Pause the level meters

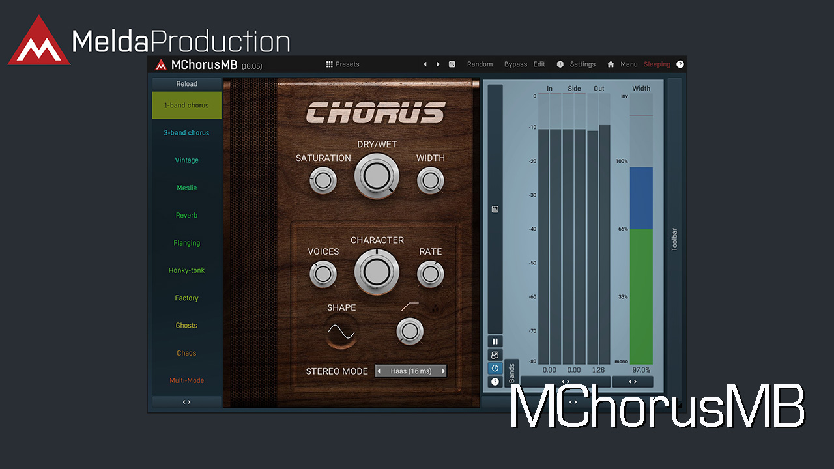click(x=495, y=341)
